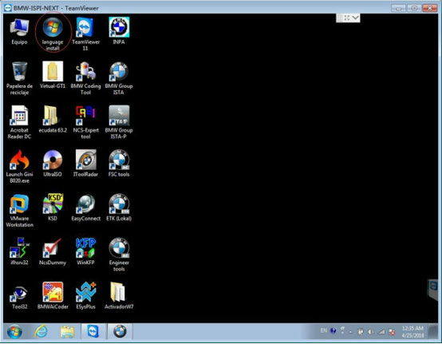Click the NcsDummy checkmark icon
This screenshot has height=344, width=442.
point(53,251)
